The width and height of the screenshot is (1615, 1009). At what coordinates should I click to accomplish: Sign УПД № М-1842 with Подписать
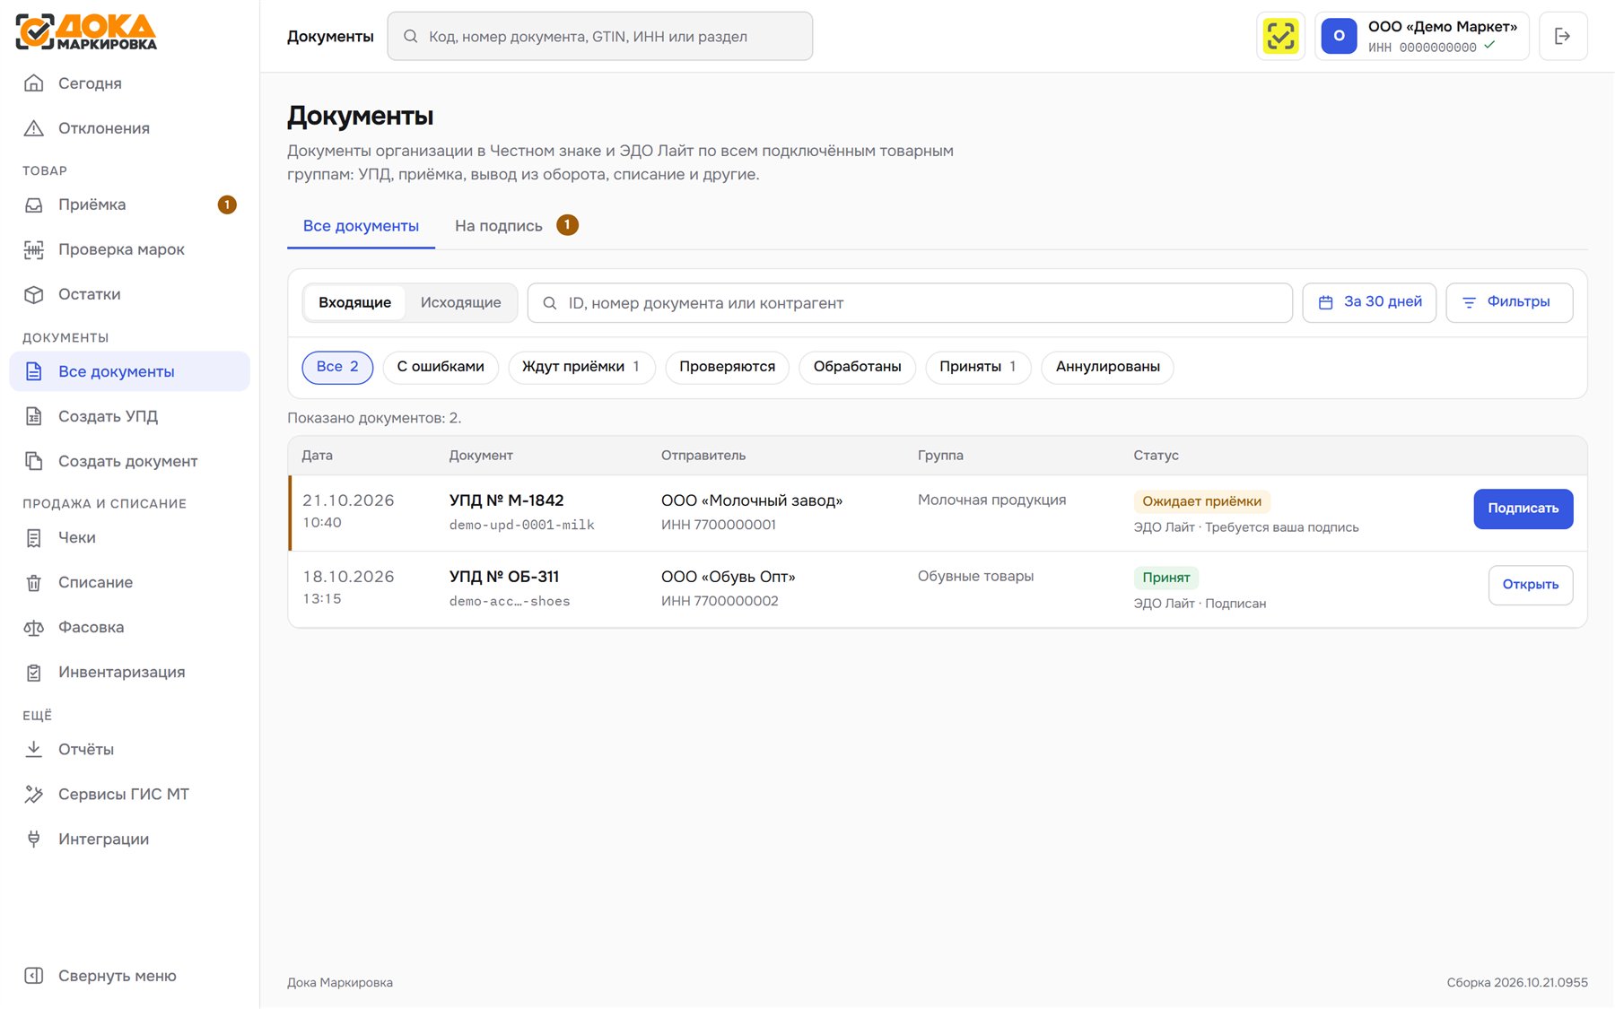[1523, 509]
